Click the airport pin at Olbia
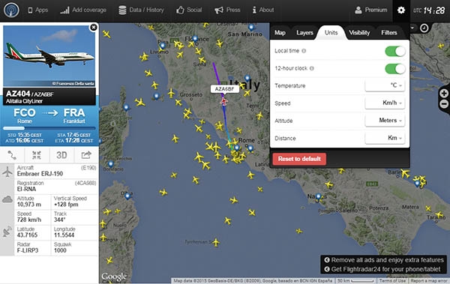Screen dimensions: 450x284 (x=127, y=196)
